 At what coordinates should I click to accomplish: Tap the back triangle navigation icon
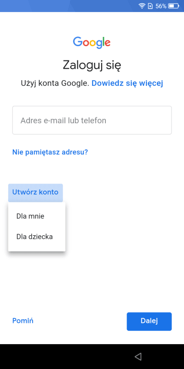point(138,357)
